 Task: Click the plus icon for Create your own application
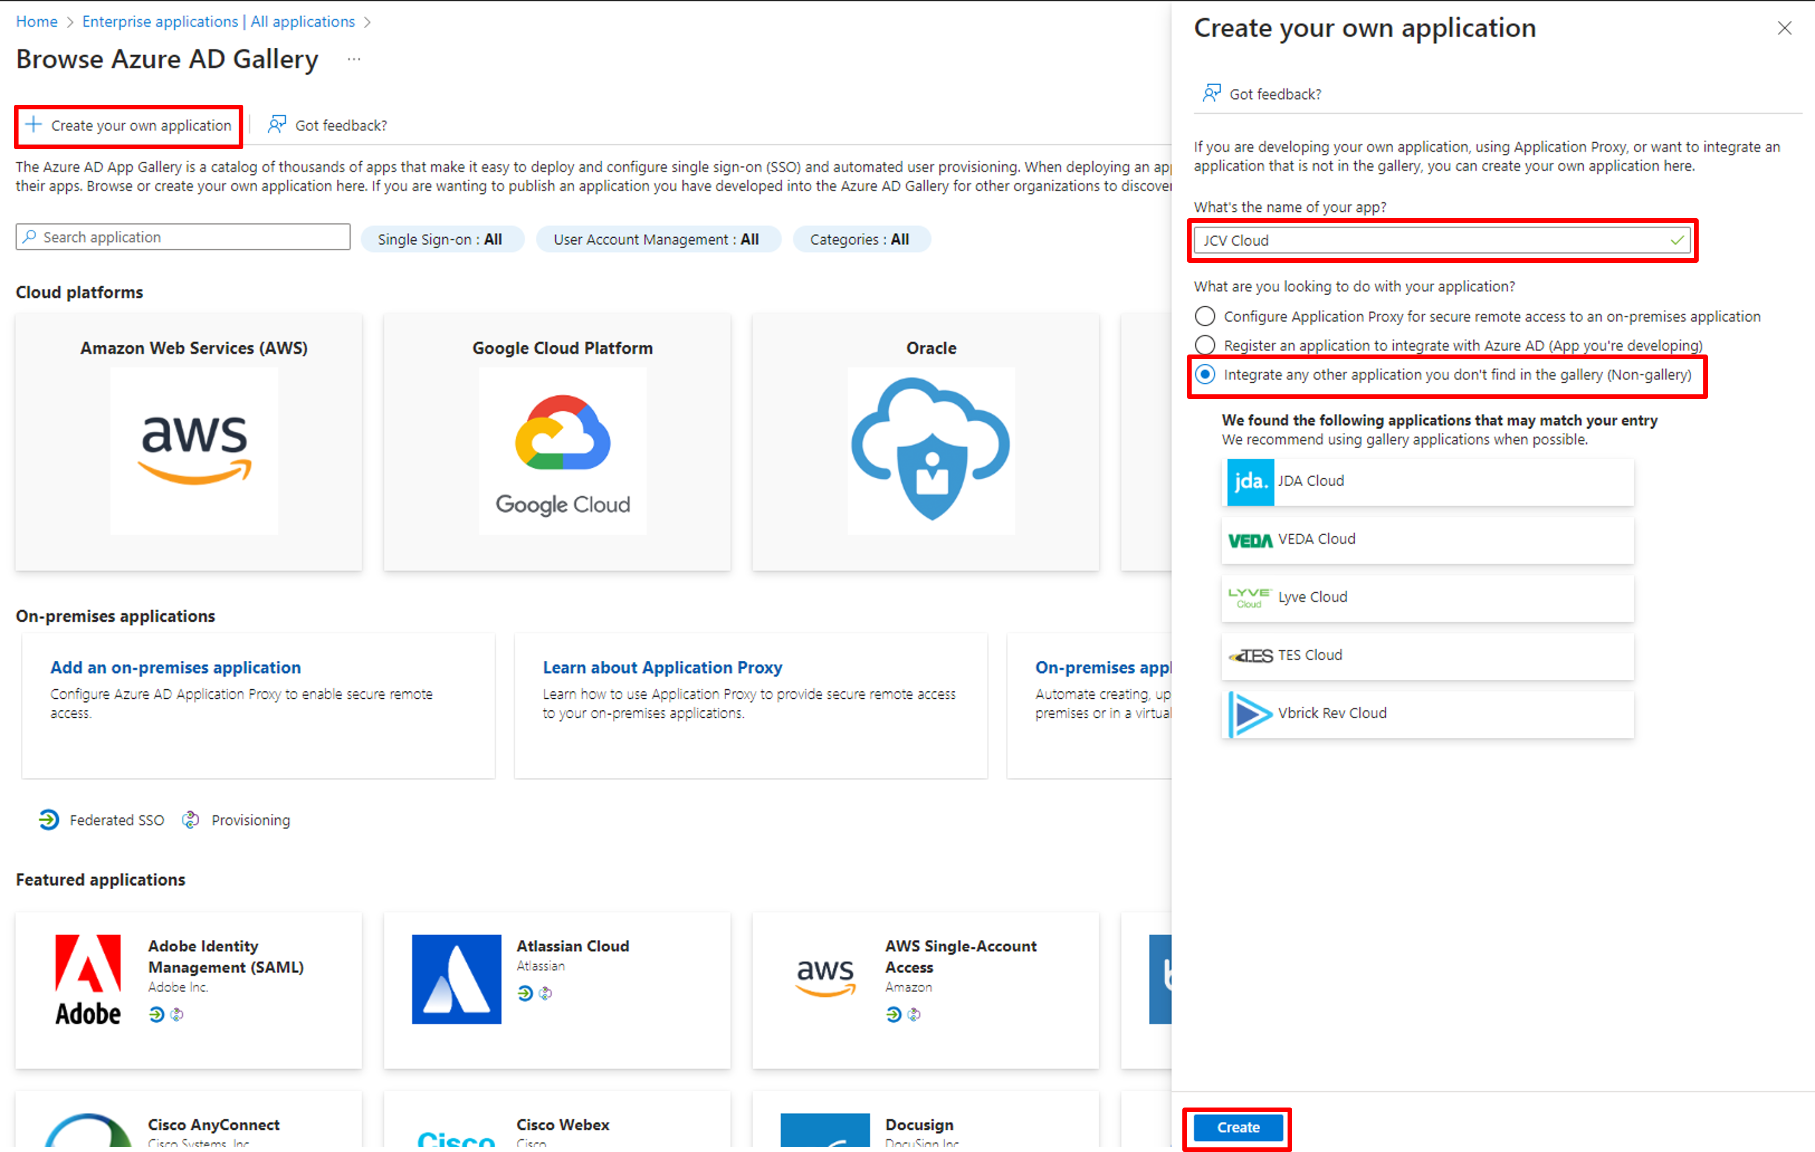coord(33,124)
